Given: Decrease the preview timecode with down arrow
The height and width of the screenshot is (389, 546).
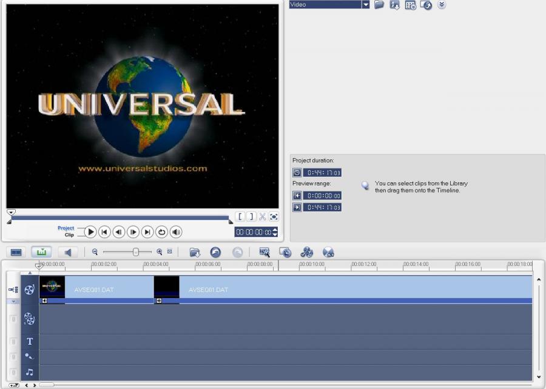Looking at the screenshot, I should (275, 234).
